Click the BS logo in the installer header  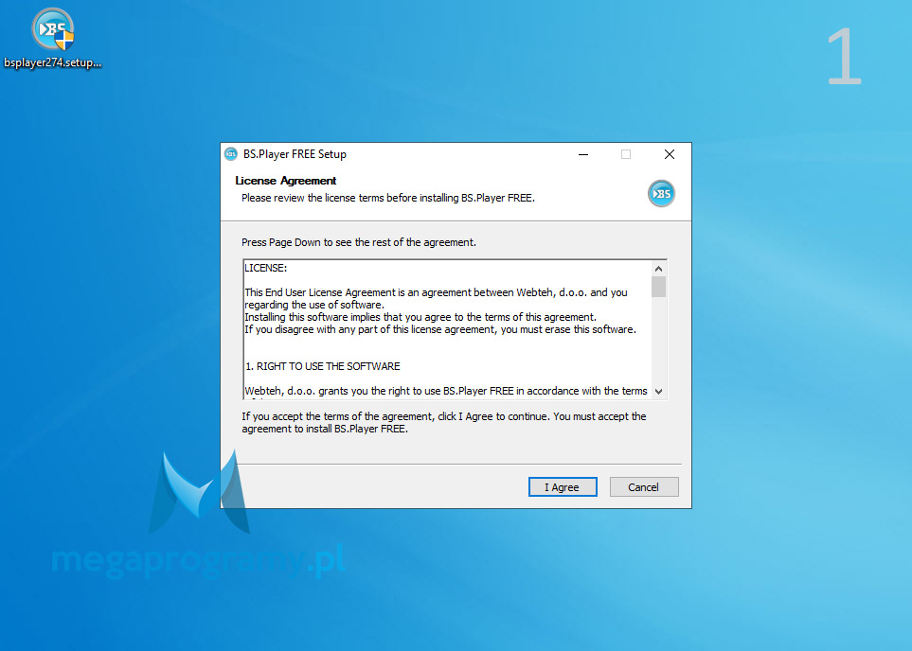[661, 194]
